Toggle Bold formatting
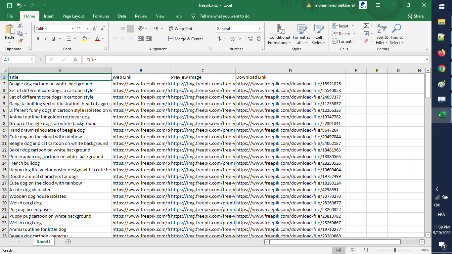The image size is (452, 254). point(38,39)
